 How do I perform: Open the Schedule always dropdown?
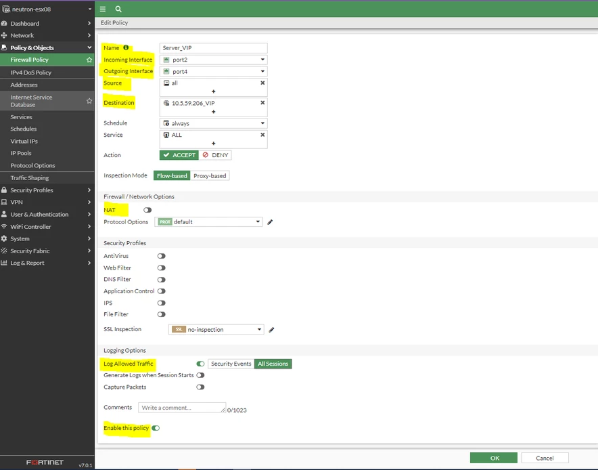click(214, 123)
